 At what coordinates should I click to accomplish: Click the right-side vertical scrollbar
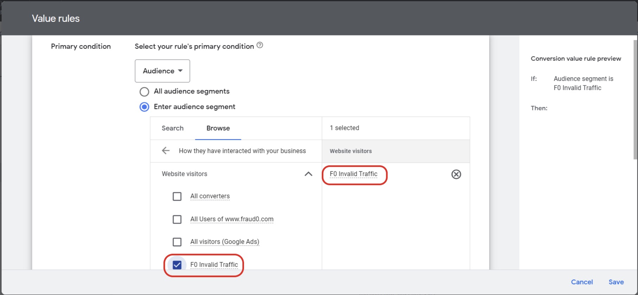click(x=635, y=98)
